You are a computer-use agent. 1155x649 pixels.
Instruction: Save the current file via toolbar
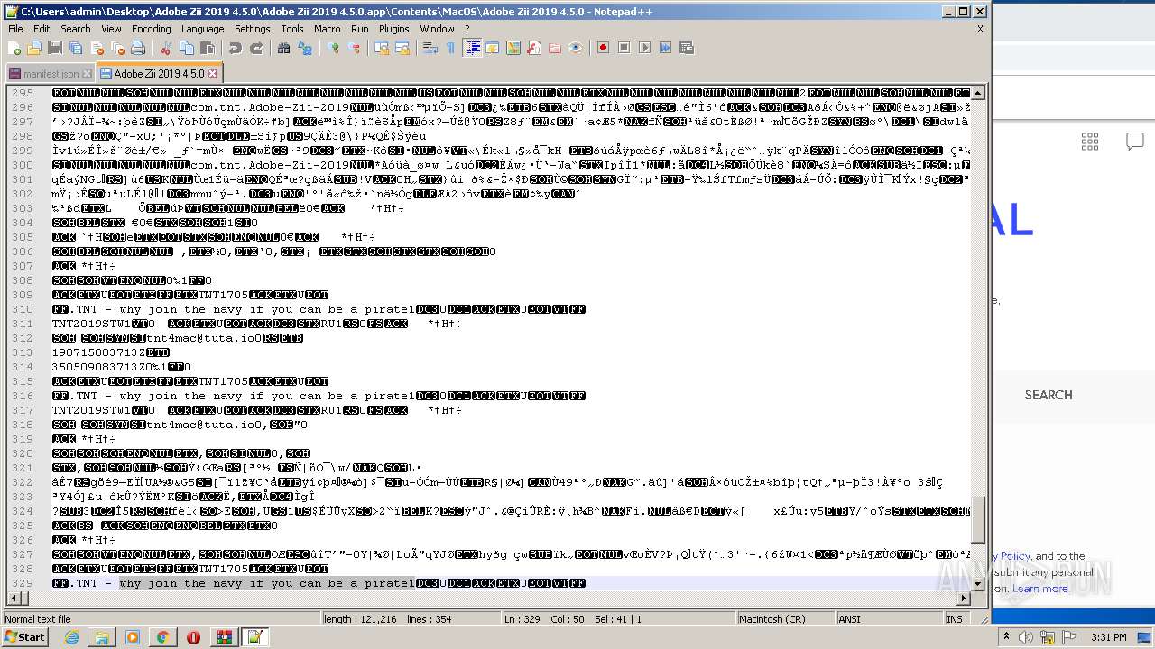point(55,48)
